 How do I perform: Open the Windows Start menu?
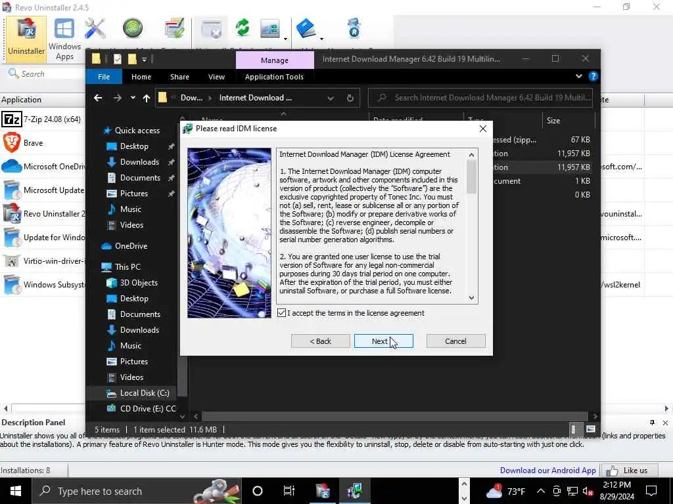[x=16, y=491]
